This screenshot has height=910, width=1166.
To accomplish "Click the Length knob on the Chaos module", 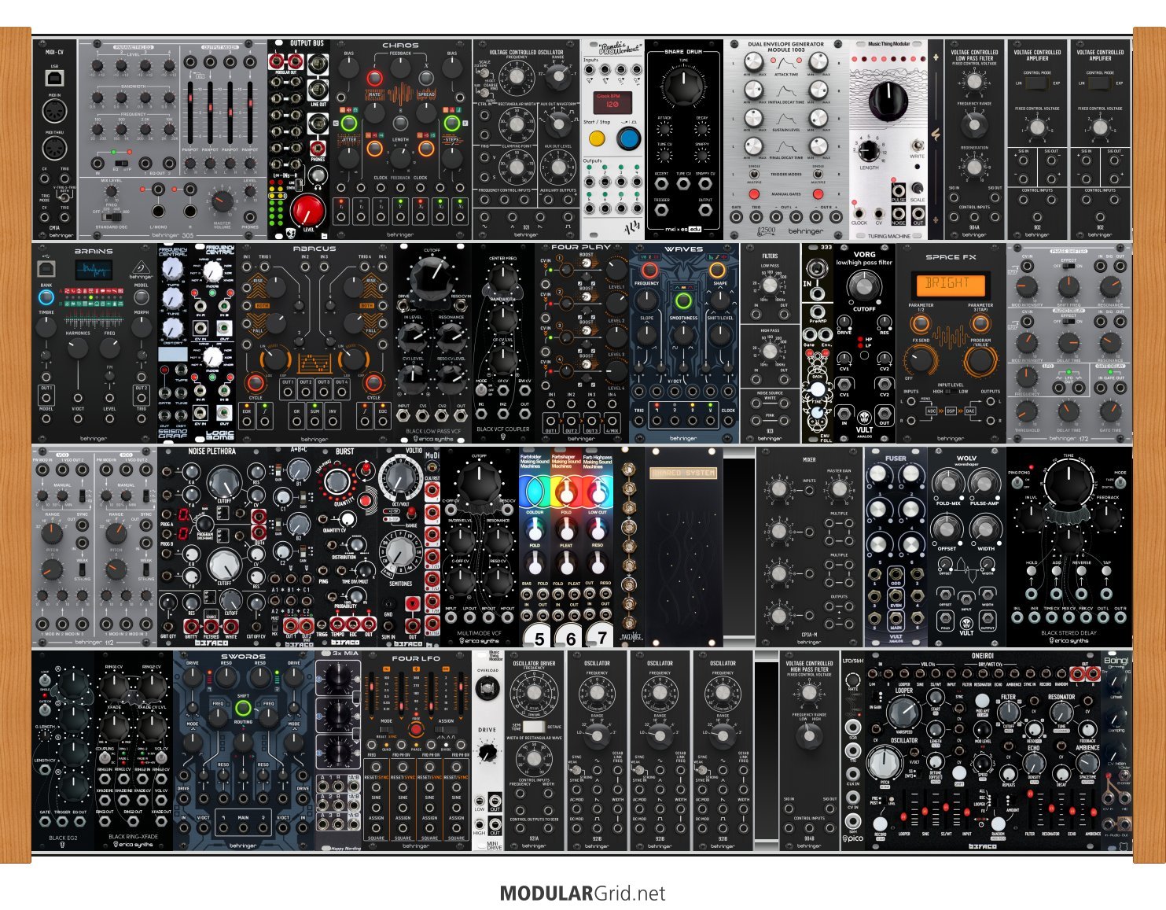I will click(400, 158).
